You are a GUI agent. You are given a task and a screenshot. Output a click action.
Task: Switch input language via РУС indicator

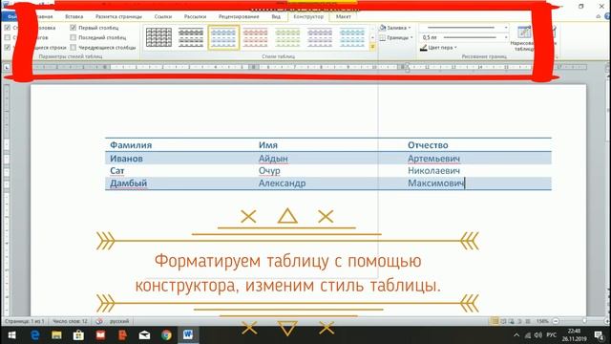pyautogui.click(x=551, y=335)
